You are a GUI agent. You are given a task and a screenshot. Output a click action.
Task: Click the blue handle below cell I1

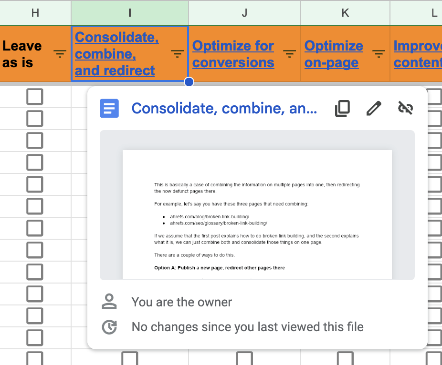[x=189, y=82]
